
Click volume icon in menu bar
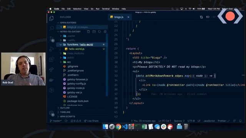coord(194,9)
